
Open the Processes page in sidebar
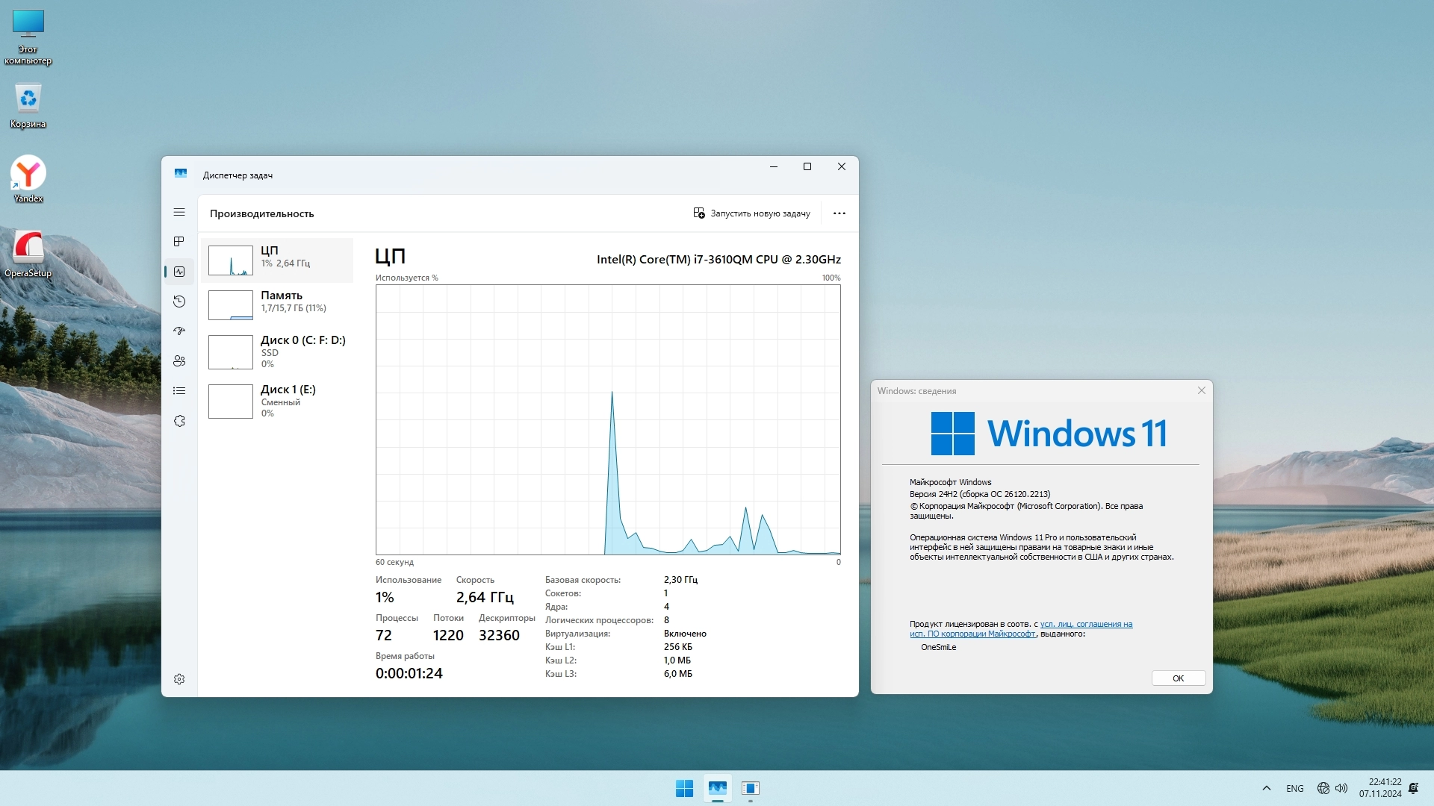point(179,242)
